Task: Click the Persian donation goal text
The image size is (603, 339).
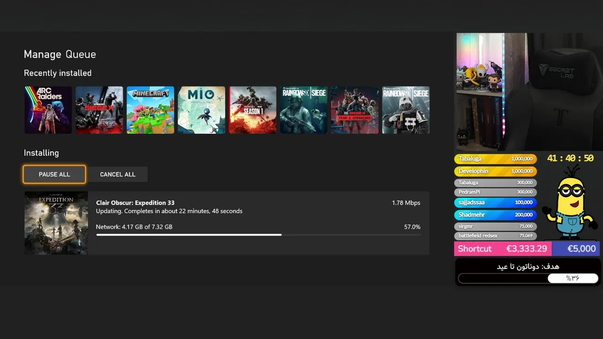Action: point(528,266)
